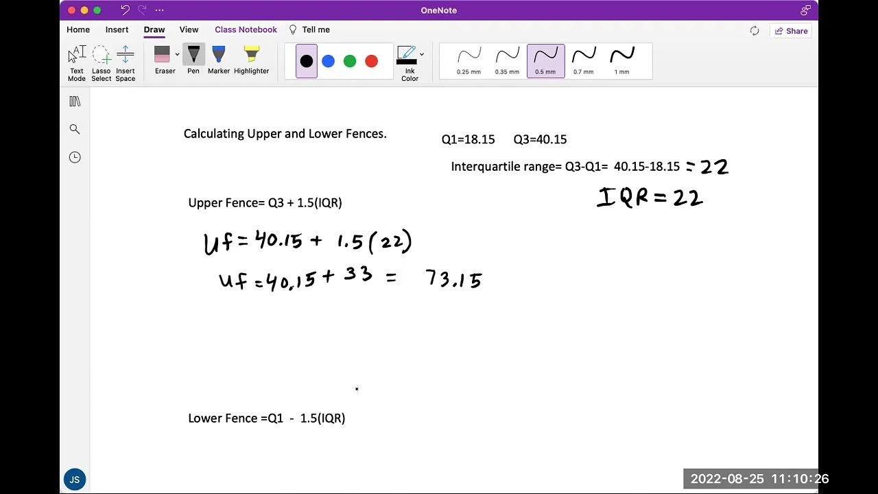Choose the green ink color
The height and width of the screenshot is (494, 878).
coord(350,61)
